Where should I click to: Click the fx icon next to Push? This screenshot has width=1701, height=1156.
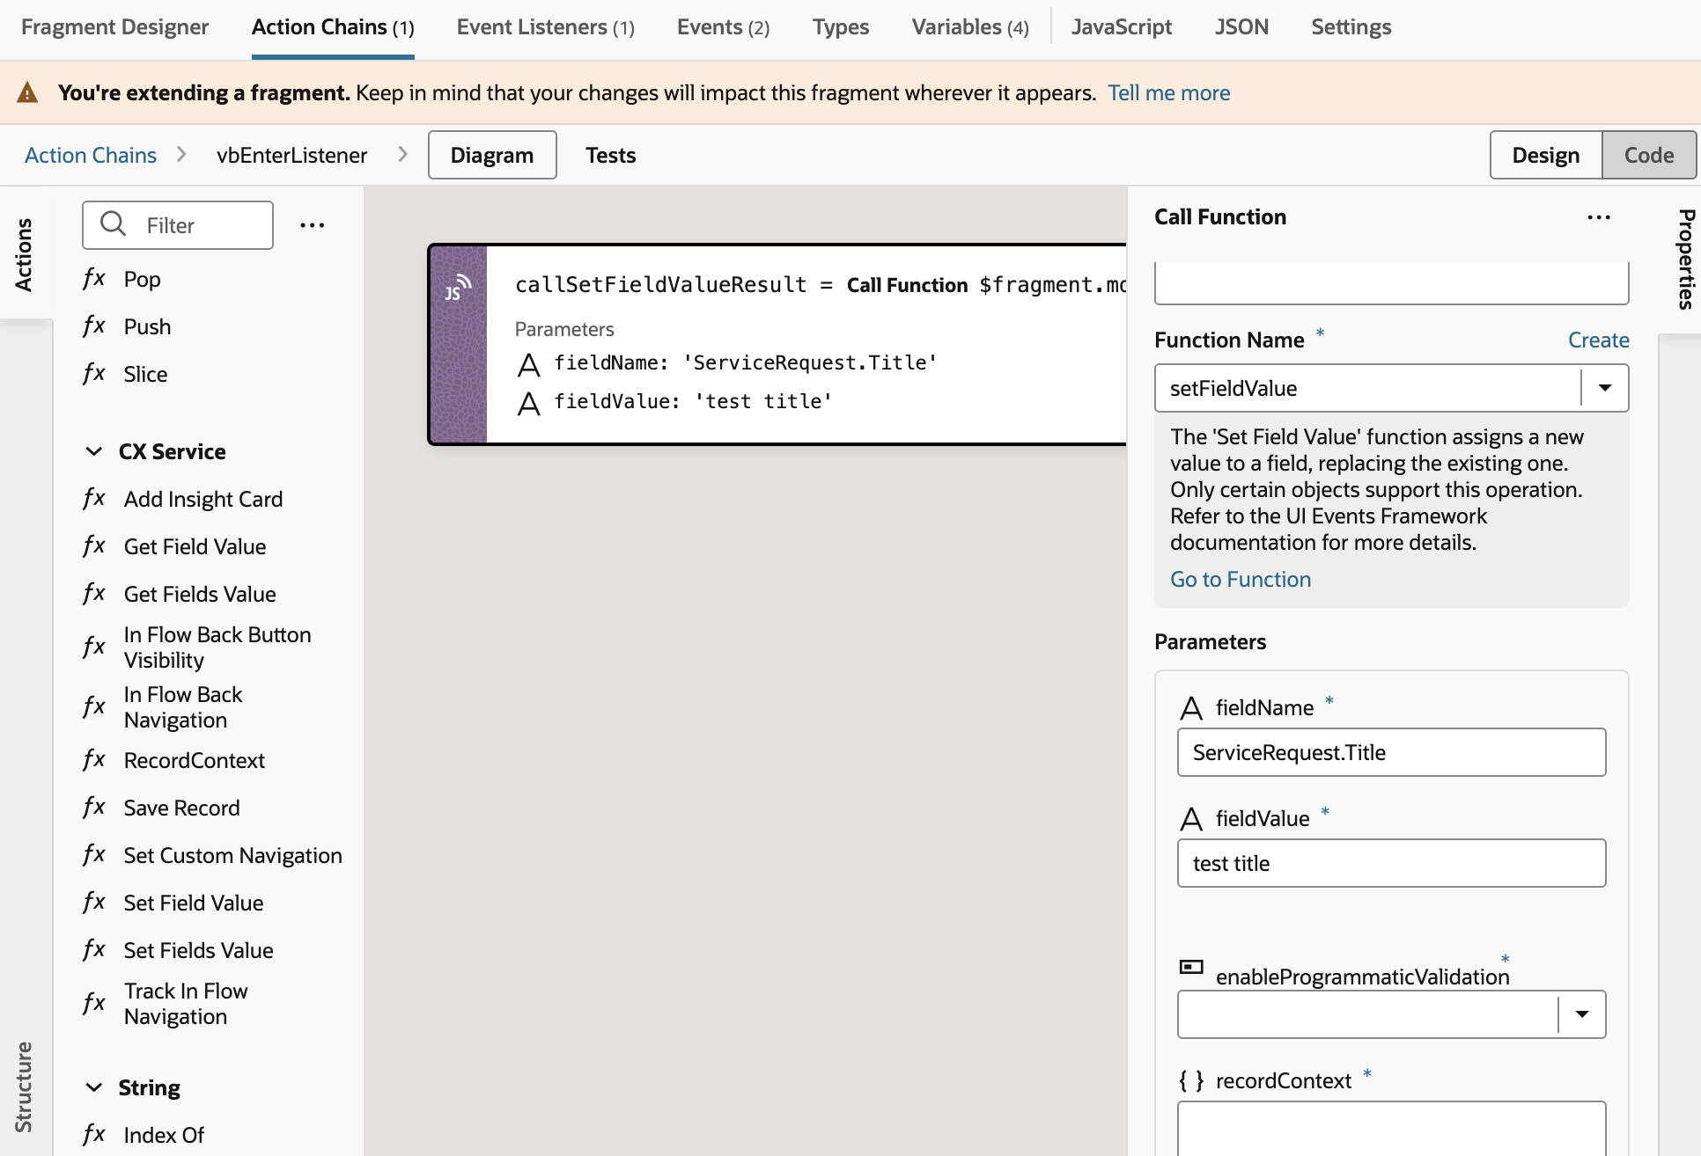[94, 326]
